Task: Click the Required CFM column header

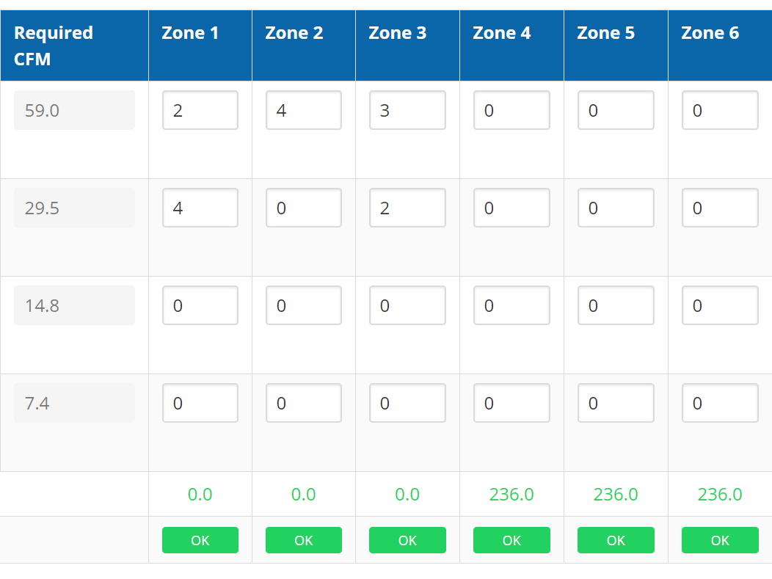Action: [74, 45]
